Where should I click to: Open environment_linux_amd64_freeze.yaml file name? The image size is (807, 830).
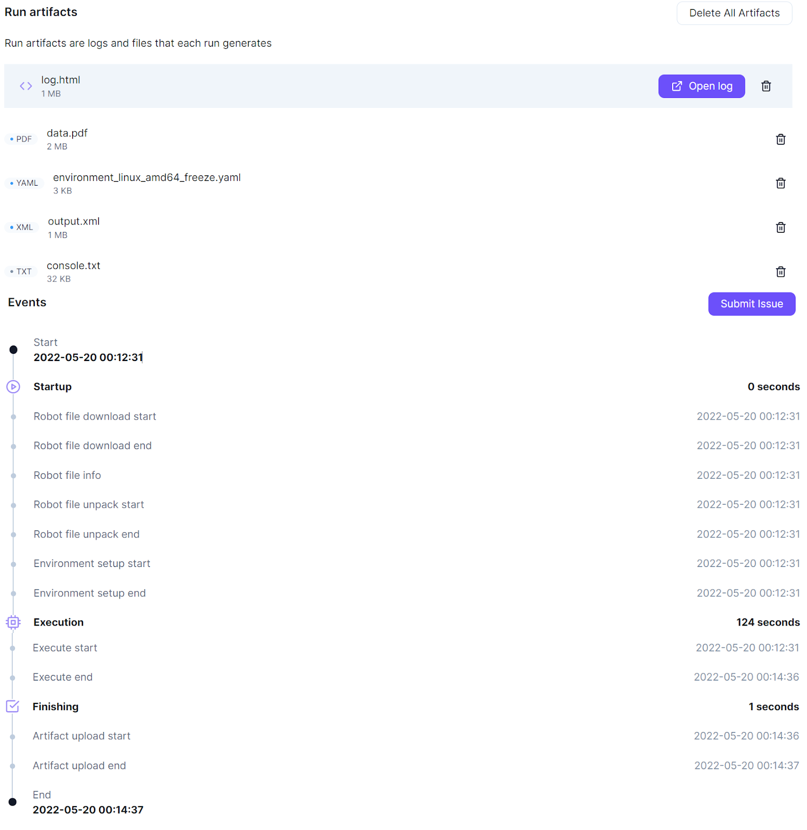[x=146, y=177]
